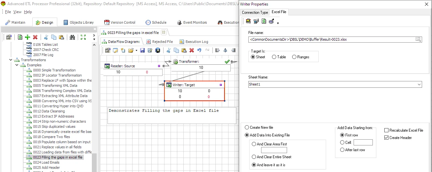Viewport: 432px width, 172px height.
Task: Click the green refresh icon in Writer Properties toolbar
Action: click(264, 21)
